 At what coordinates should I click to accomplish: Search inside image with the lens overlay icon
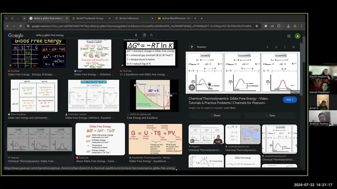coord(192,88)
